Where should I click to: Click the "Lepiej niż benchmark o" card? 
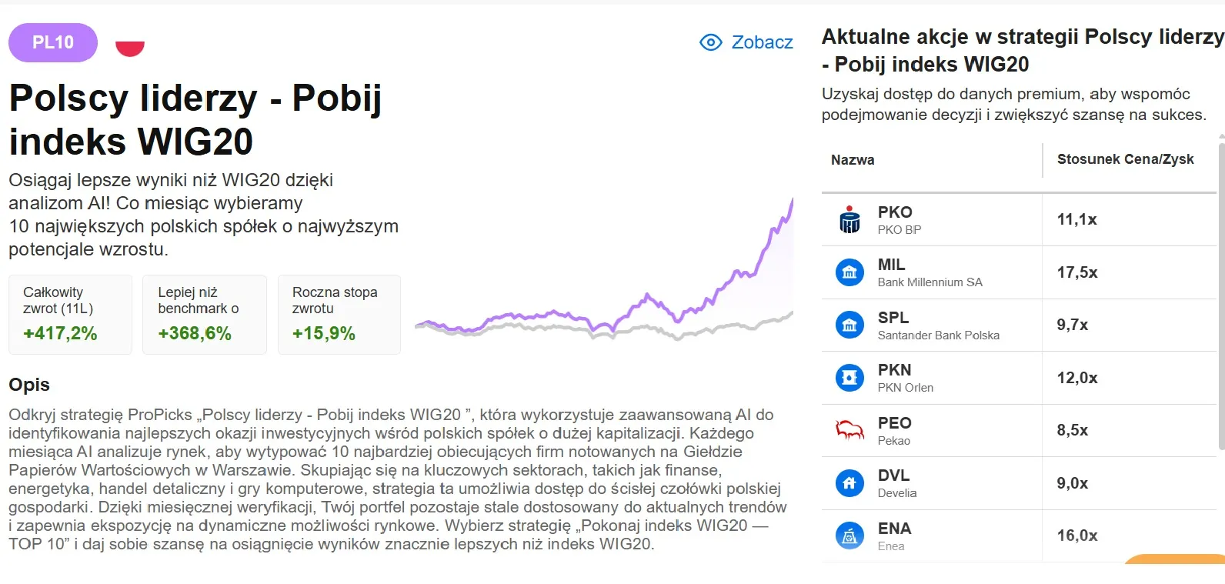tap(204, 314)
